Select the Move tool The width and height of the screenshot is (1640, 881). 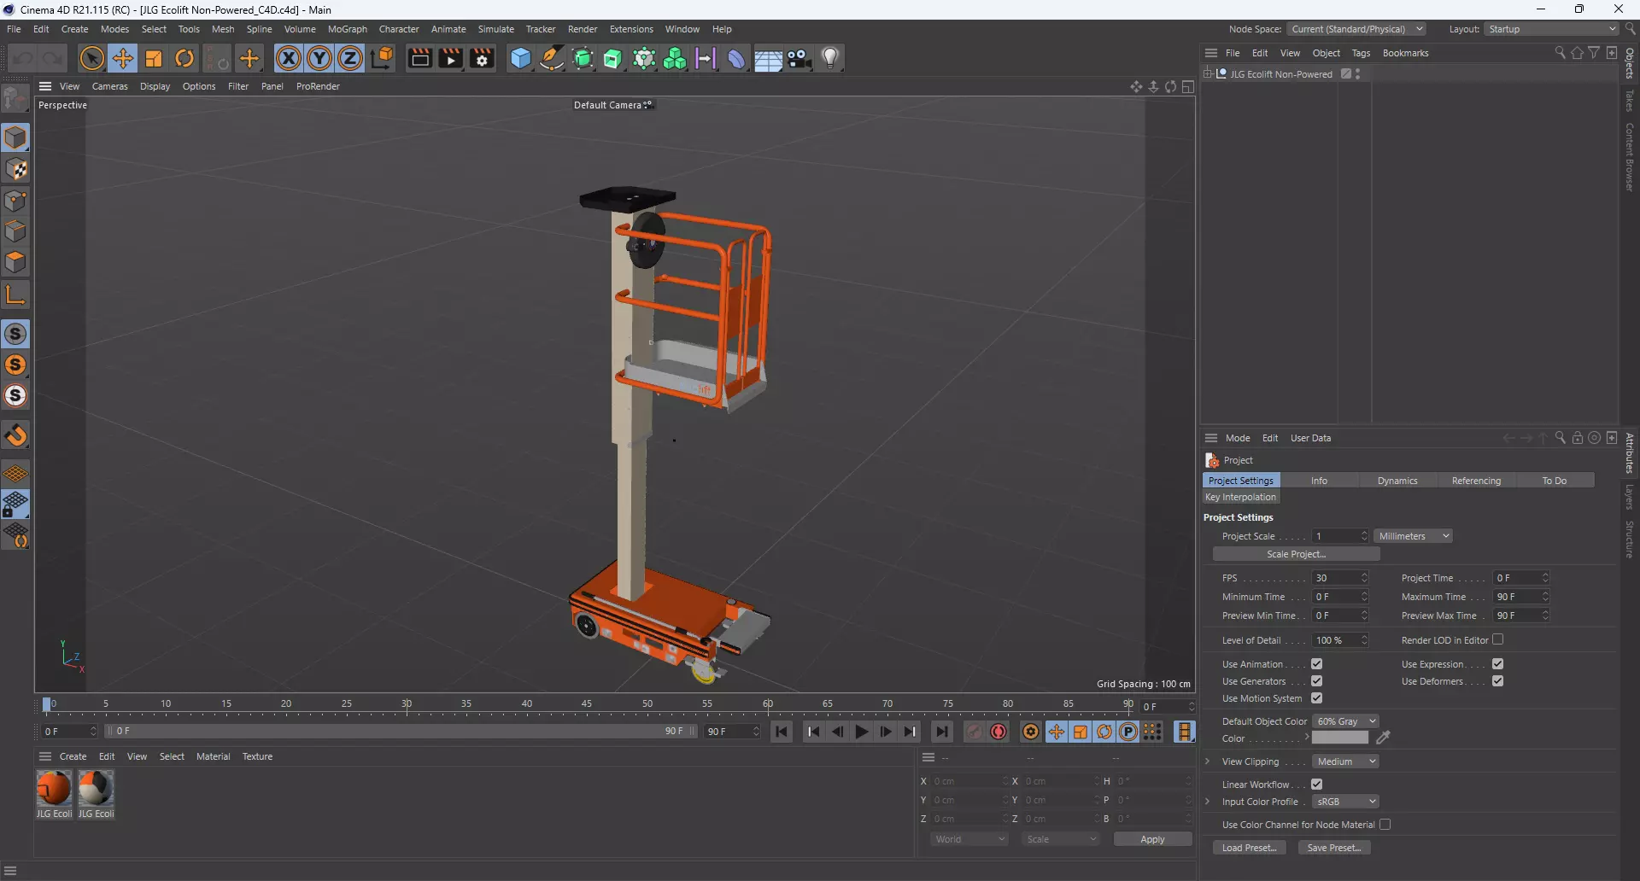(x=123, y=59)
